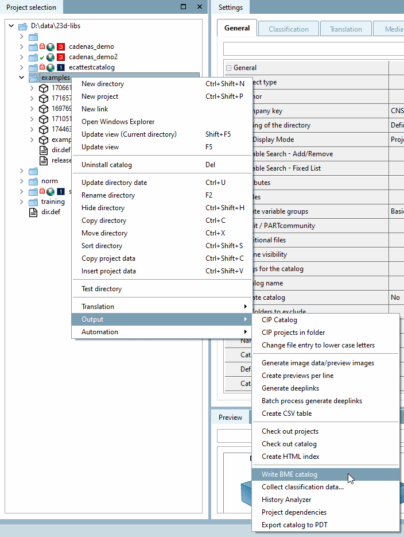This screenshot has width=404, height=537.
Task: Expand the norm directory node
Action: click(x=22, y=181)
